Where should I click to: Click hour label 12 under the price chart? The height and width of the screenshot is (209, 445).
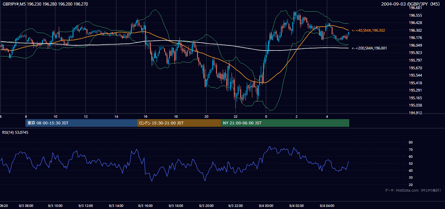pos(86,116)
